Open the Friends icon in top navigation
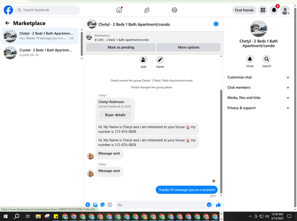297x221 pixels. click(x=147, y=10)
